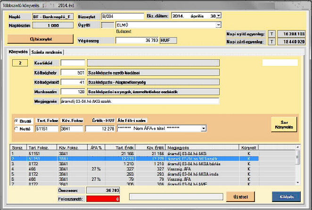This screenshot has width=312, height=210.
Task: Click the Összesen total 36 793
Action: [x=103, y=190]
